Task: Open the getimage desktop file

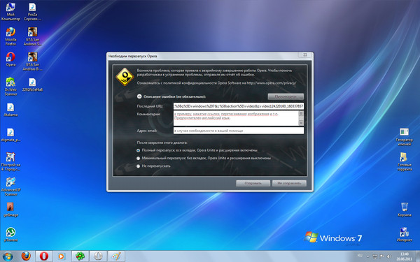Action: (x=10, y=210)
